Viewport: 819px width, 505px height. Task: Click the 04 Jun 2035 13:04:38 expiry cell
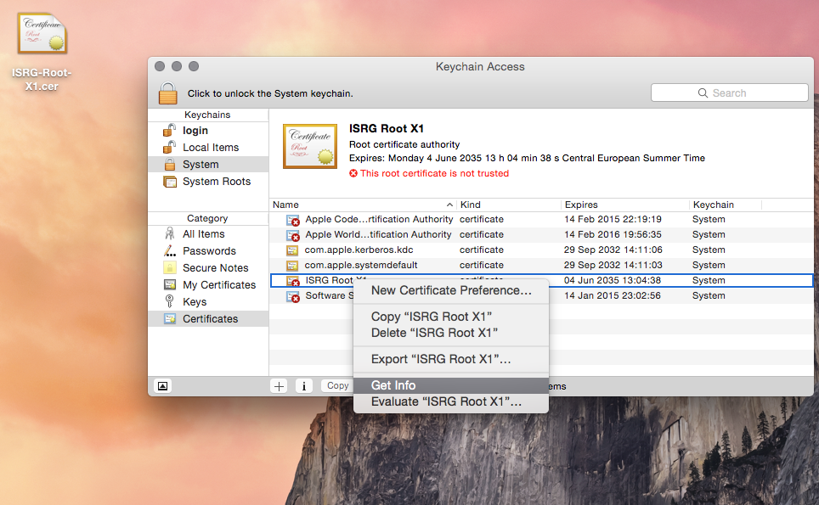tap(613, 280)
